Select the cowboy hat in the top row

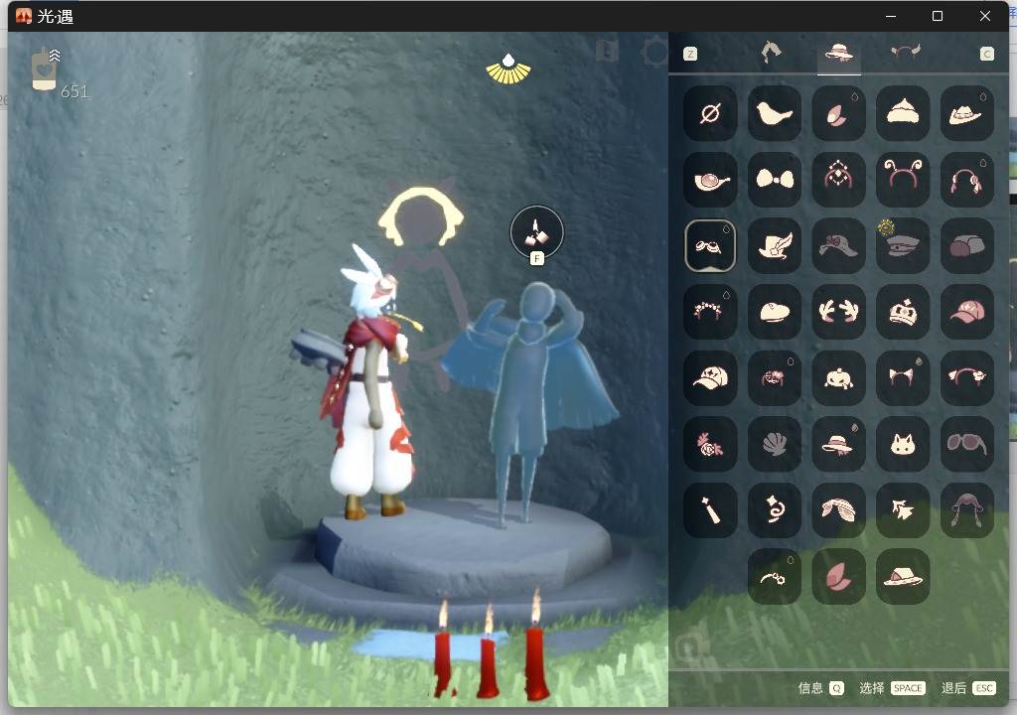click(967, 113)
